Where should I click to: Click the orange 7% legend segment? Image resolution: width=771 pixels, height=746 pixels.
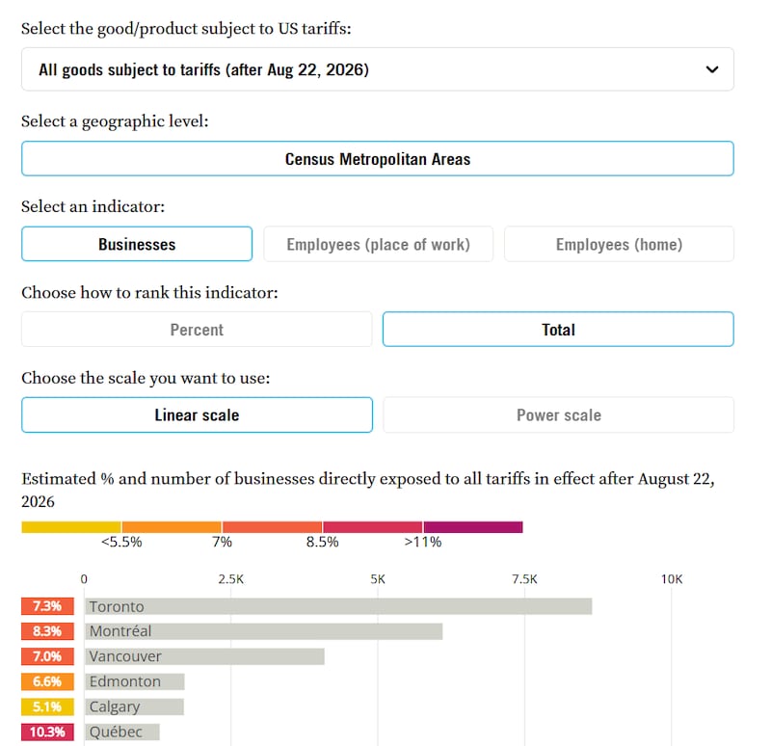172,527
